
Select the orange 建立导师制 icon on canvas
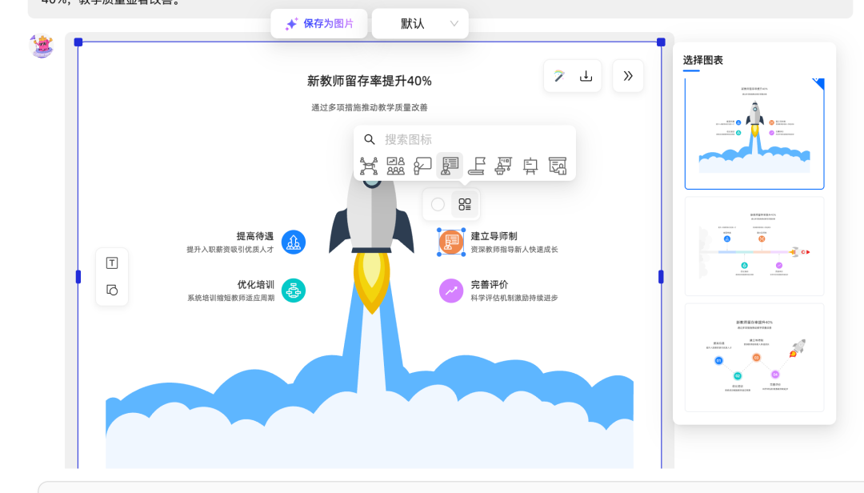(451, 242)
